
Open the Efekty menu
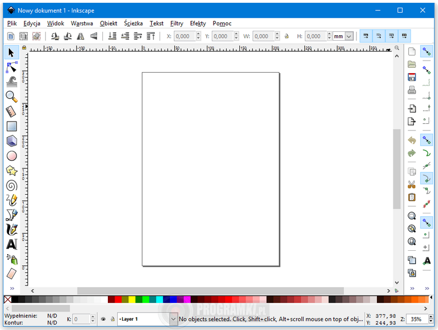198,24
